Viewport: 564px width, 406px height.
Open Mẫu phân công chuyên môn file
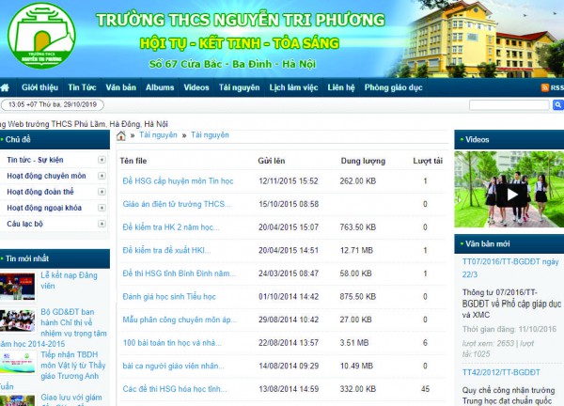pyautogui.click(x=180, y=320)
